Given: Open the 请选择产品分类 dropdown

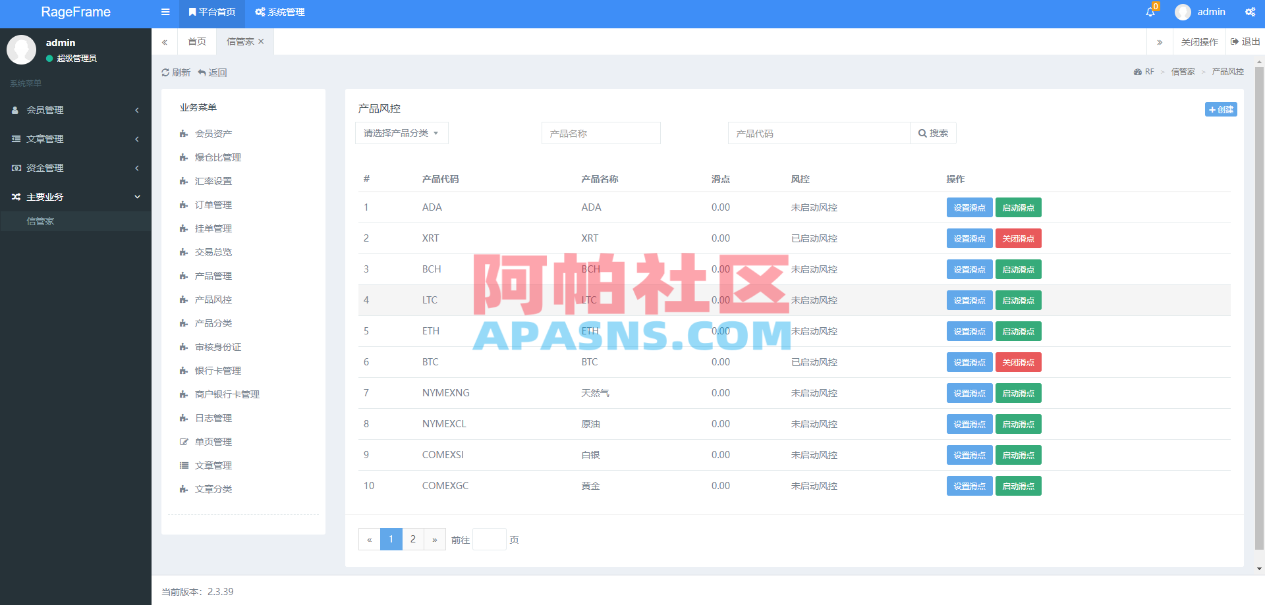Looking at the screenshot, I should pyautogui.click(x=401, y=133).
